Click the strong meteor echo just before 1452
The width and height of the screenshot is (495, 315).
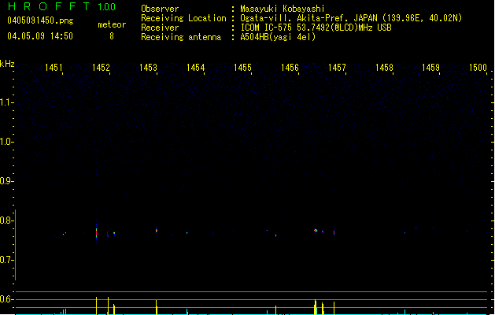pyautogui.click(x=97, y=234)
